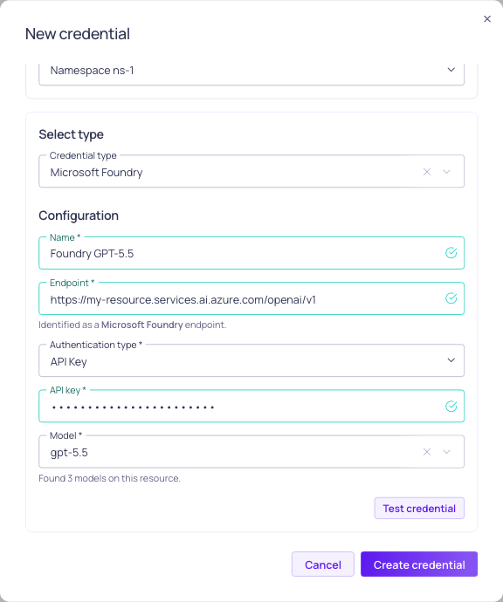
Task: Select the Microsoft Foundry credential type box
Action: [251, 171]
